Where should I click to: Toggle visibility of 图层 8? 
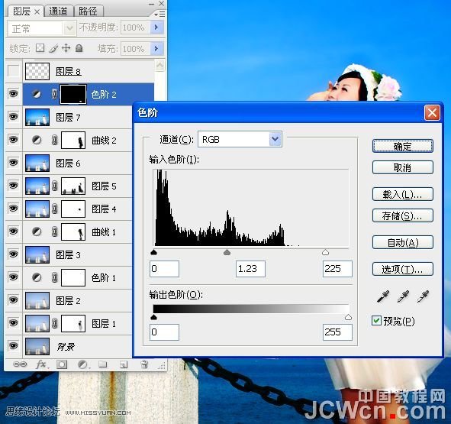point(13,71)
